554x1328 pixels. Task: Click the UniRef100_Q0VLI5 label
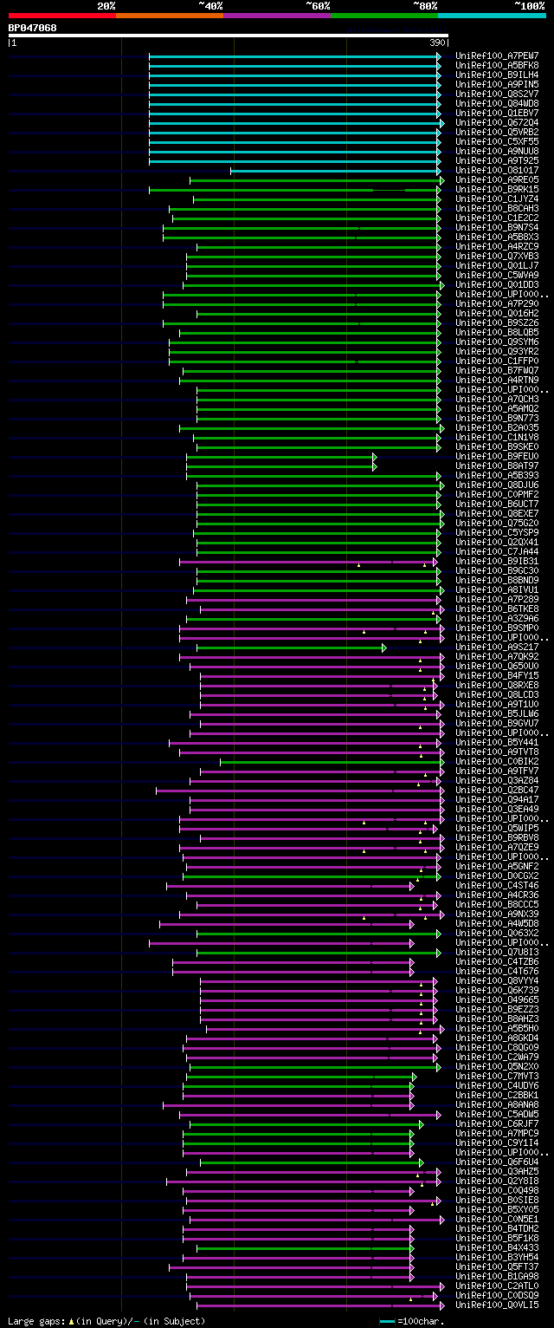pos(497,1305)
